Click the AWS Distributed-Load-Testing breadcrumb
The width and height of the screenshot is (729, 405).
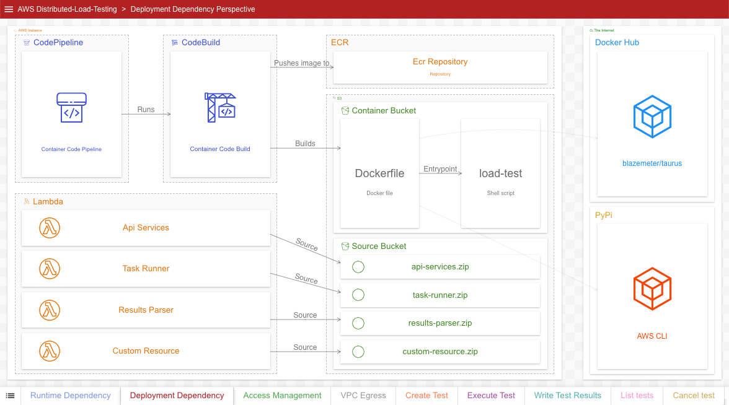[x=68, y=9]
